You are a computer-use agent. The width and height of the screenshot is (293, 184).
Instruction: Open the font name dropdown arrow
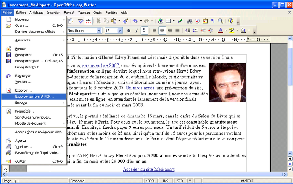99,30
